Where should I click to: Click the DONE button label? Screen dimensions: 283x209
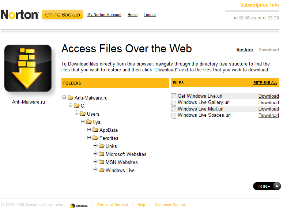pos(264,186)
